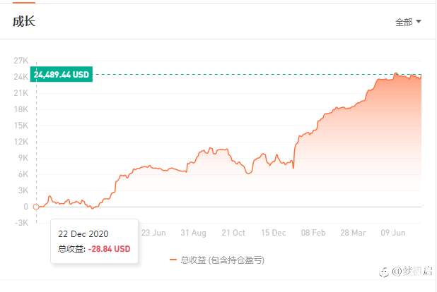
Task: Click the 24,489.44 USD value label
Action: pyautogui.click(x=62, y=75)
